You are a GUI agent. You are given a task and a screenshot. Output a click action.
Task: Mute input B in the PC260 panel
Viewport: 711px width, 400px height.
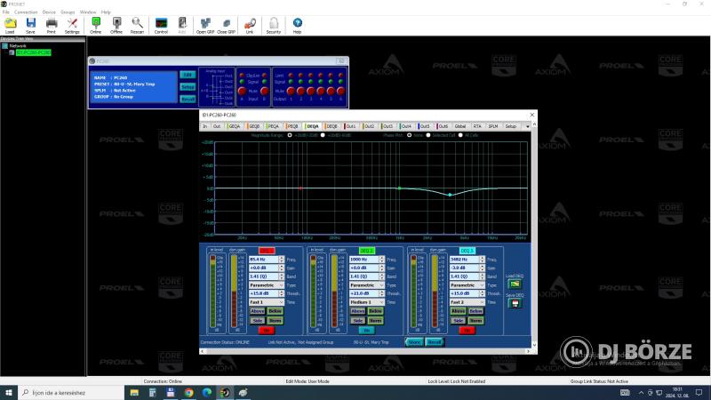(x=264, y=92)
